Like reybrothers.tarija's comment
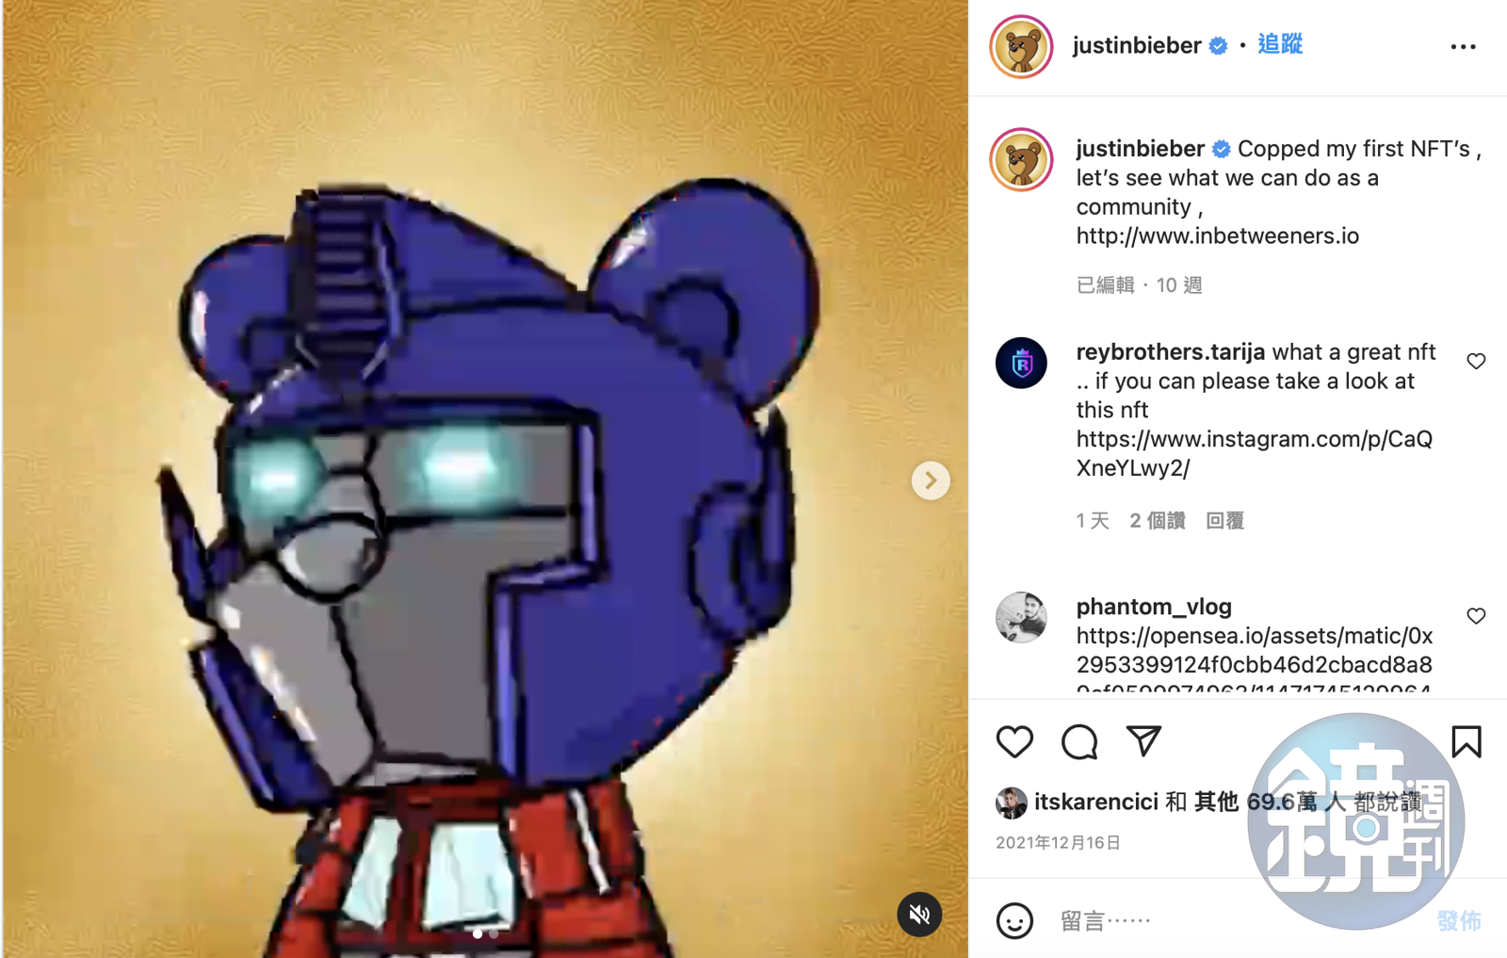Image resolution: width=1507 pixels, height=958 pixels. (1476, 361)
